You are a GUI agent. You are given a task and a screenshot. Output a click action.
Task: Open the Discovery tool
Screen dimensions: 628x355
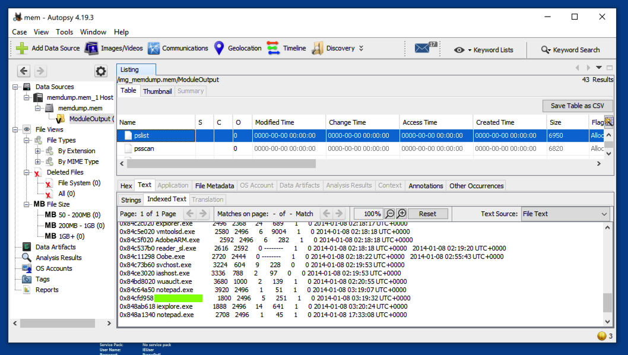pyautogui.click(x=334, y=48)
